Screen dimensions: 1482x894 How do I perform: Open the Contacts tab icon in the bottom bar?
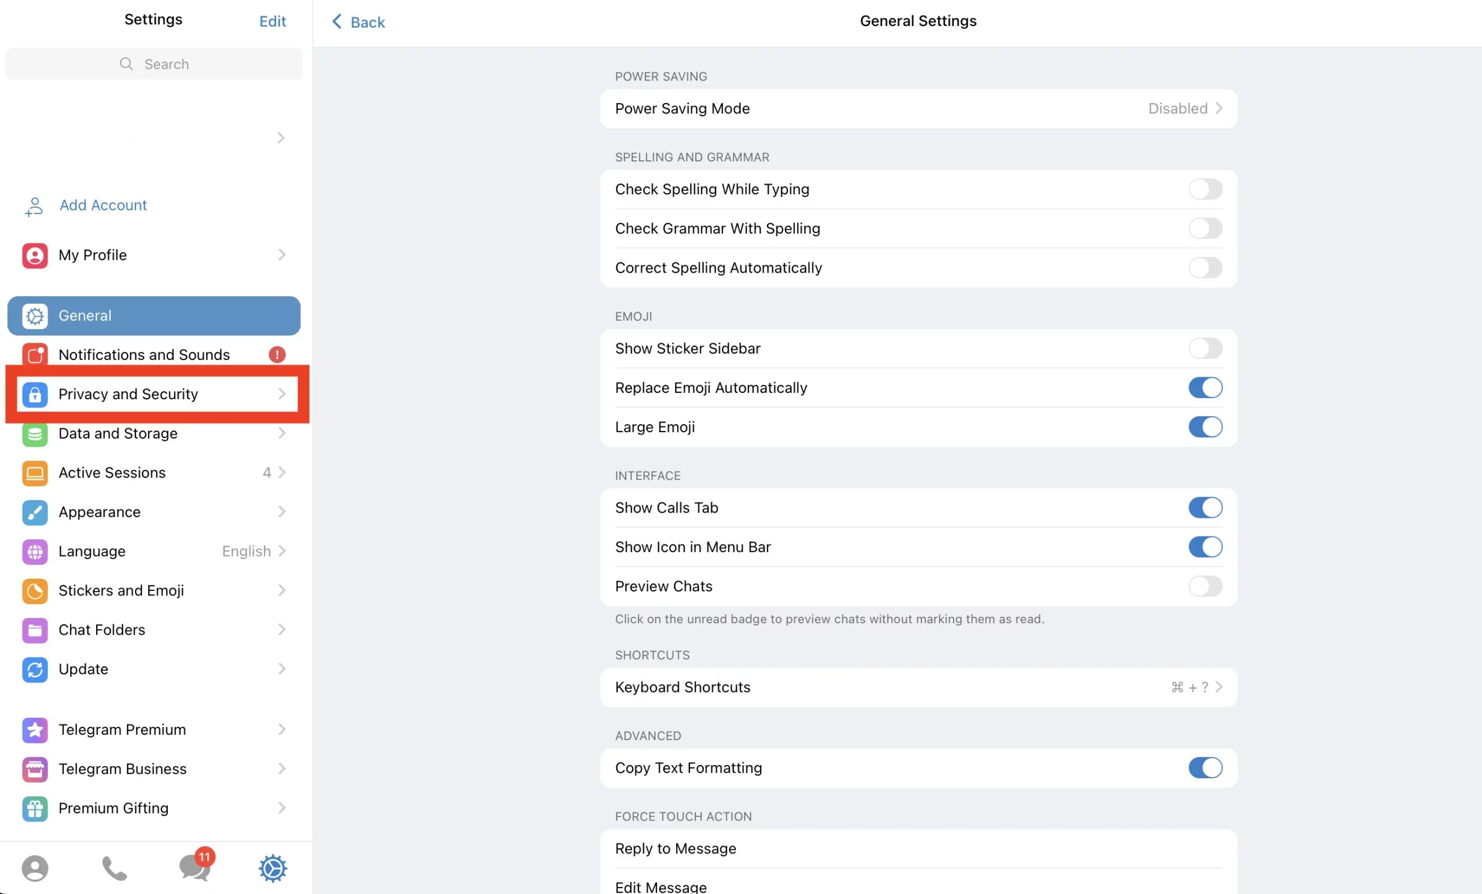[35, 868]
